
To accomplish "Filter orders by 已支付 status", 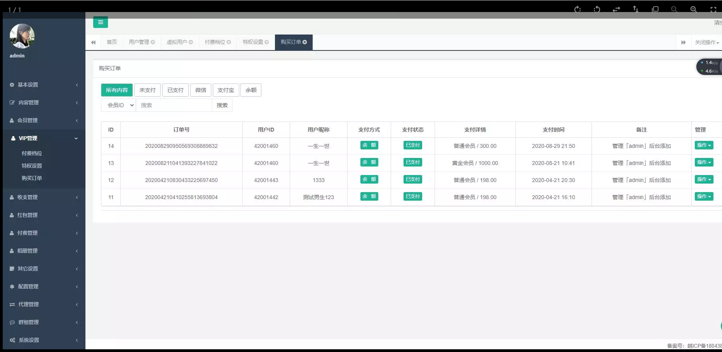I will (175, 90).
